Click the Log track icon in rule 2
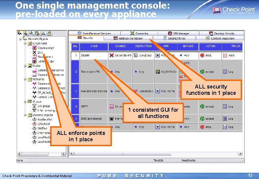 pyautogui.click(x=225, y=72)
